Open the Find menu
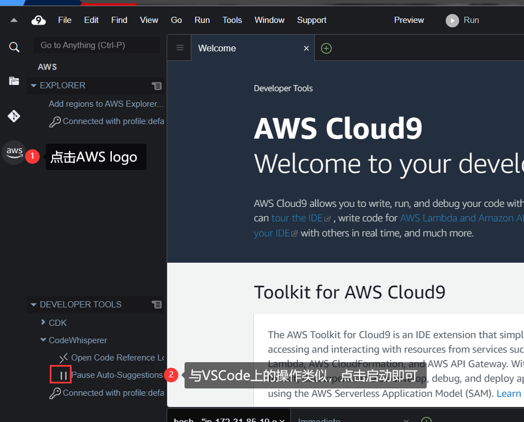 [x=119, y=20]
